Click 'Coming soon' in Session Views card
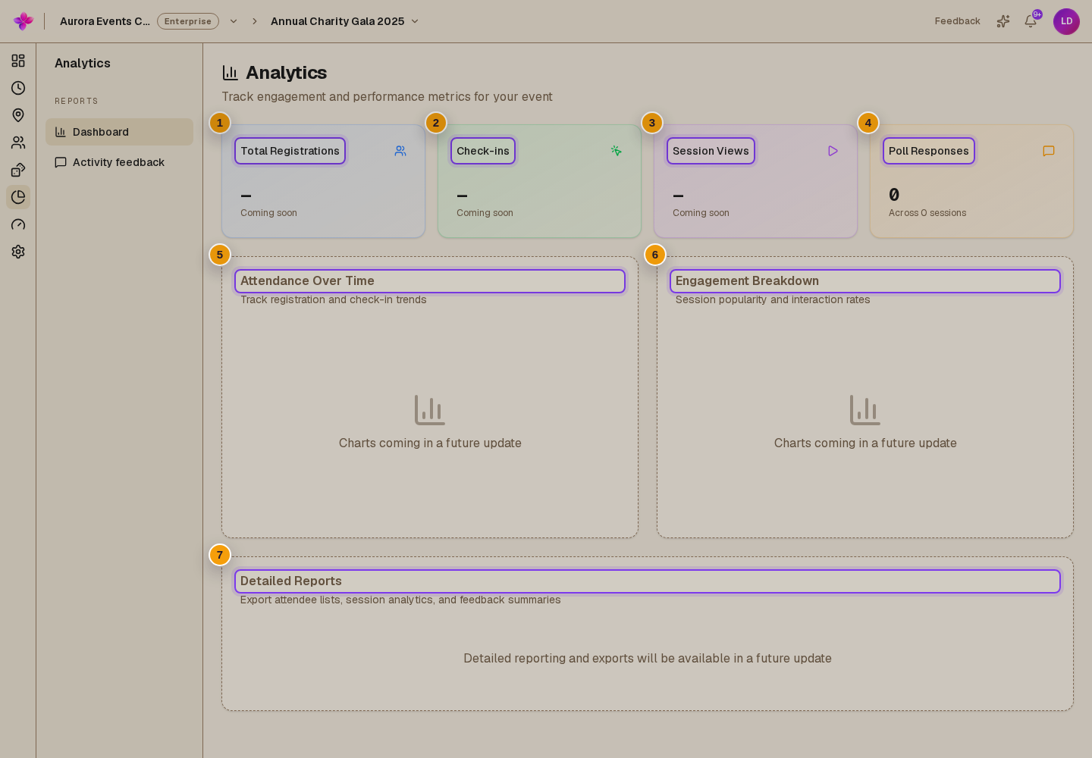 pyautogui.click(x=701, y=213)
